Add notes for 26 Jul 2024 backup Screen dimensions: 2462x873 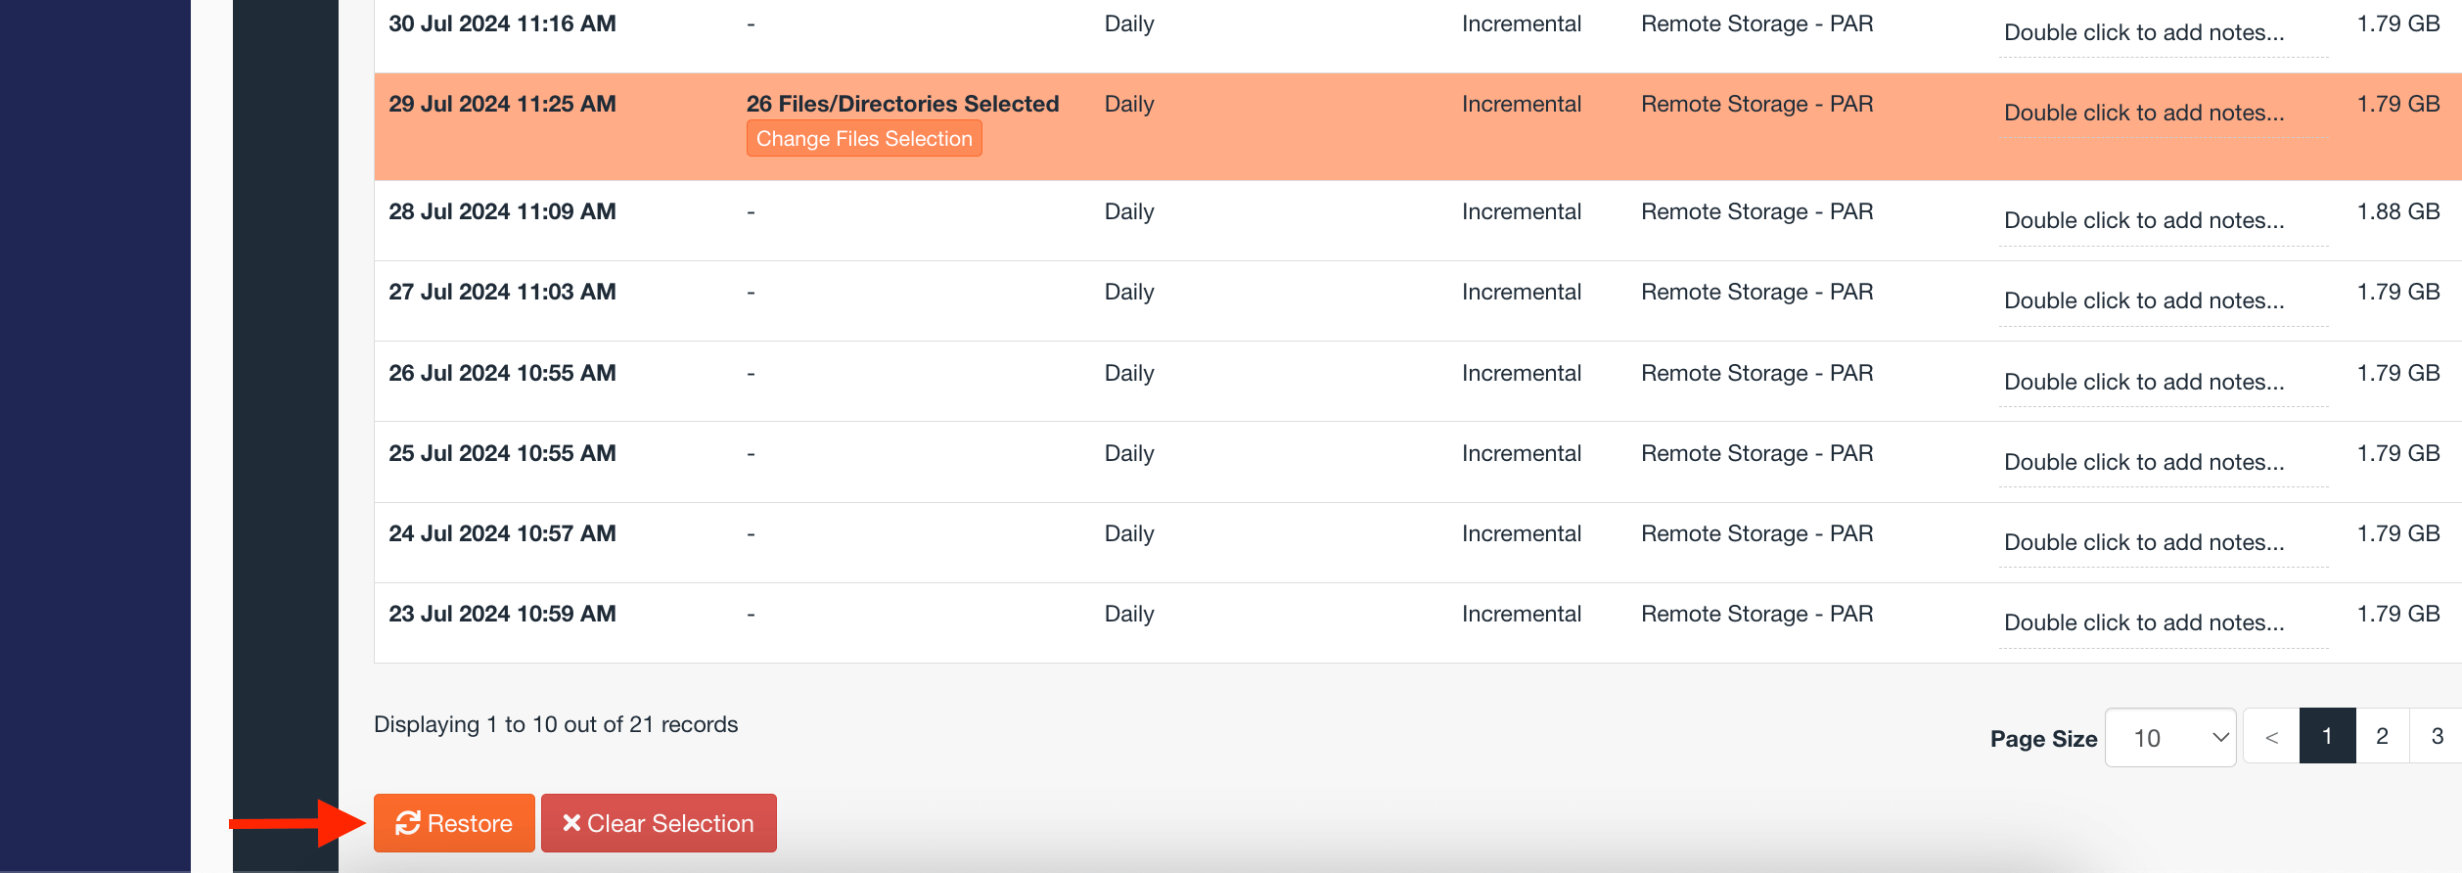(x=2163, y=382)
